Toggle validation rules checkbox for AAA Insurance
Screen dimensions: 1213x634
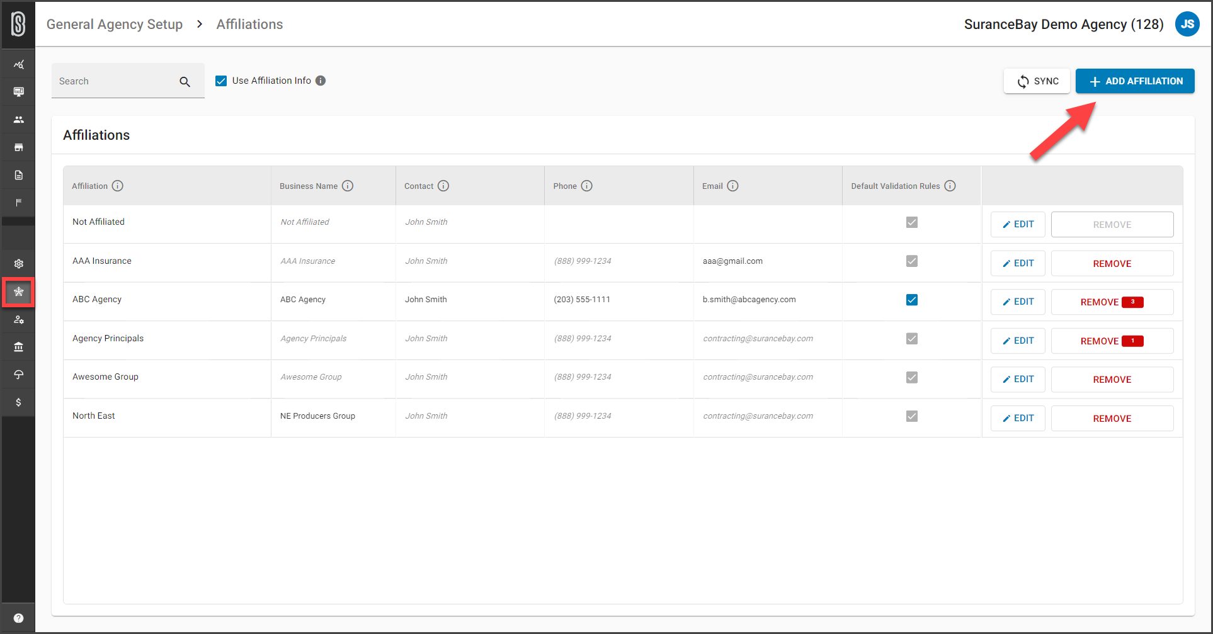(912, 261)
